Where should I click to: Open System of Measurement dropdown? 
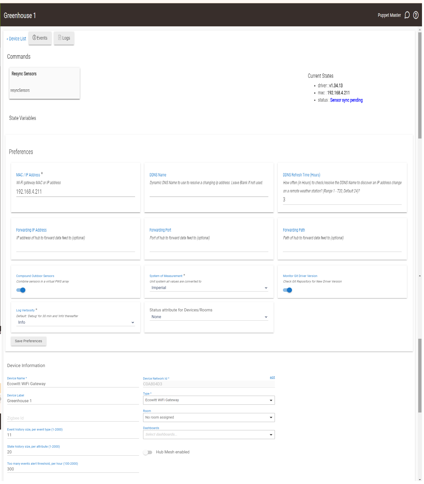pyautogui.click(x=209, y=288)
